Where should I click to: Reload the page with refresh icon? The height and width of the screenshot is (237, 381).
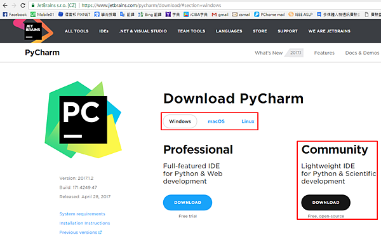coord(23,5)
